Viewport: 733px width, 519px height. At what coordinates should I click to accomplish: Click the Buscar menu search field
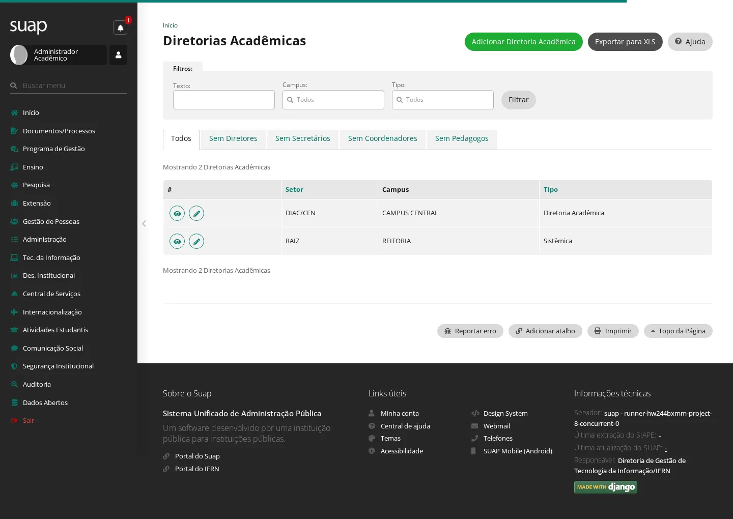[x=69, y=85]
